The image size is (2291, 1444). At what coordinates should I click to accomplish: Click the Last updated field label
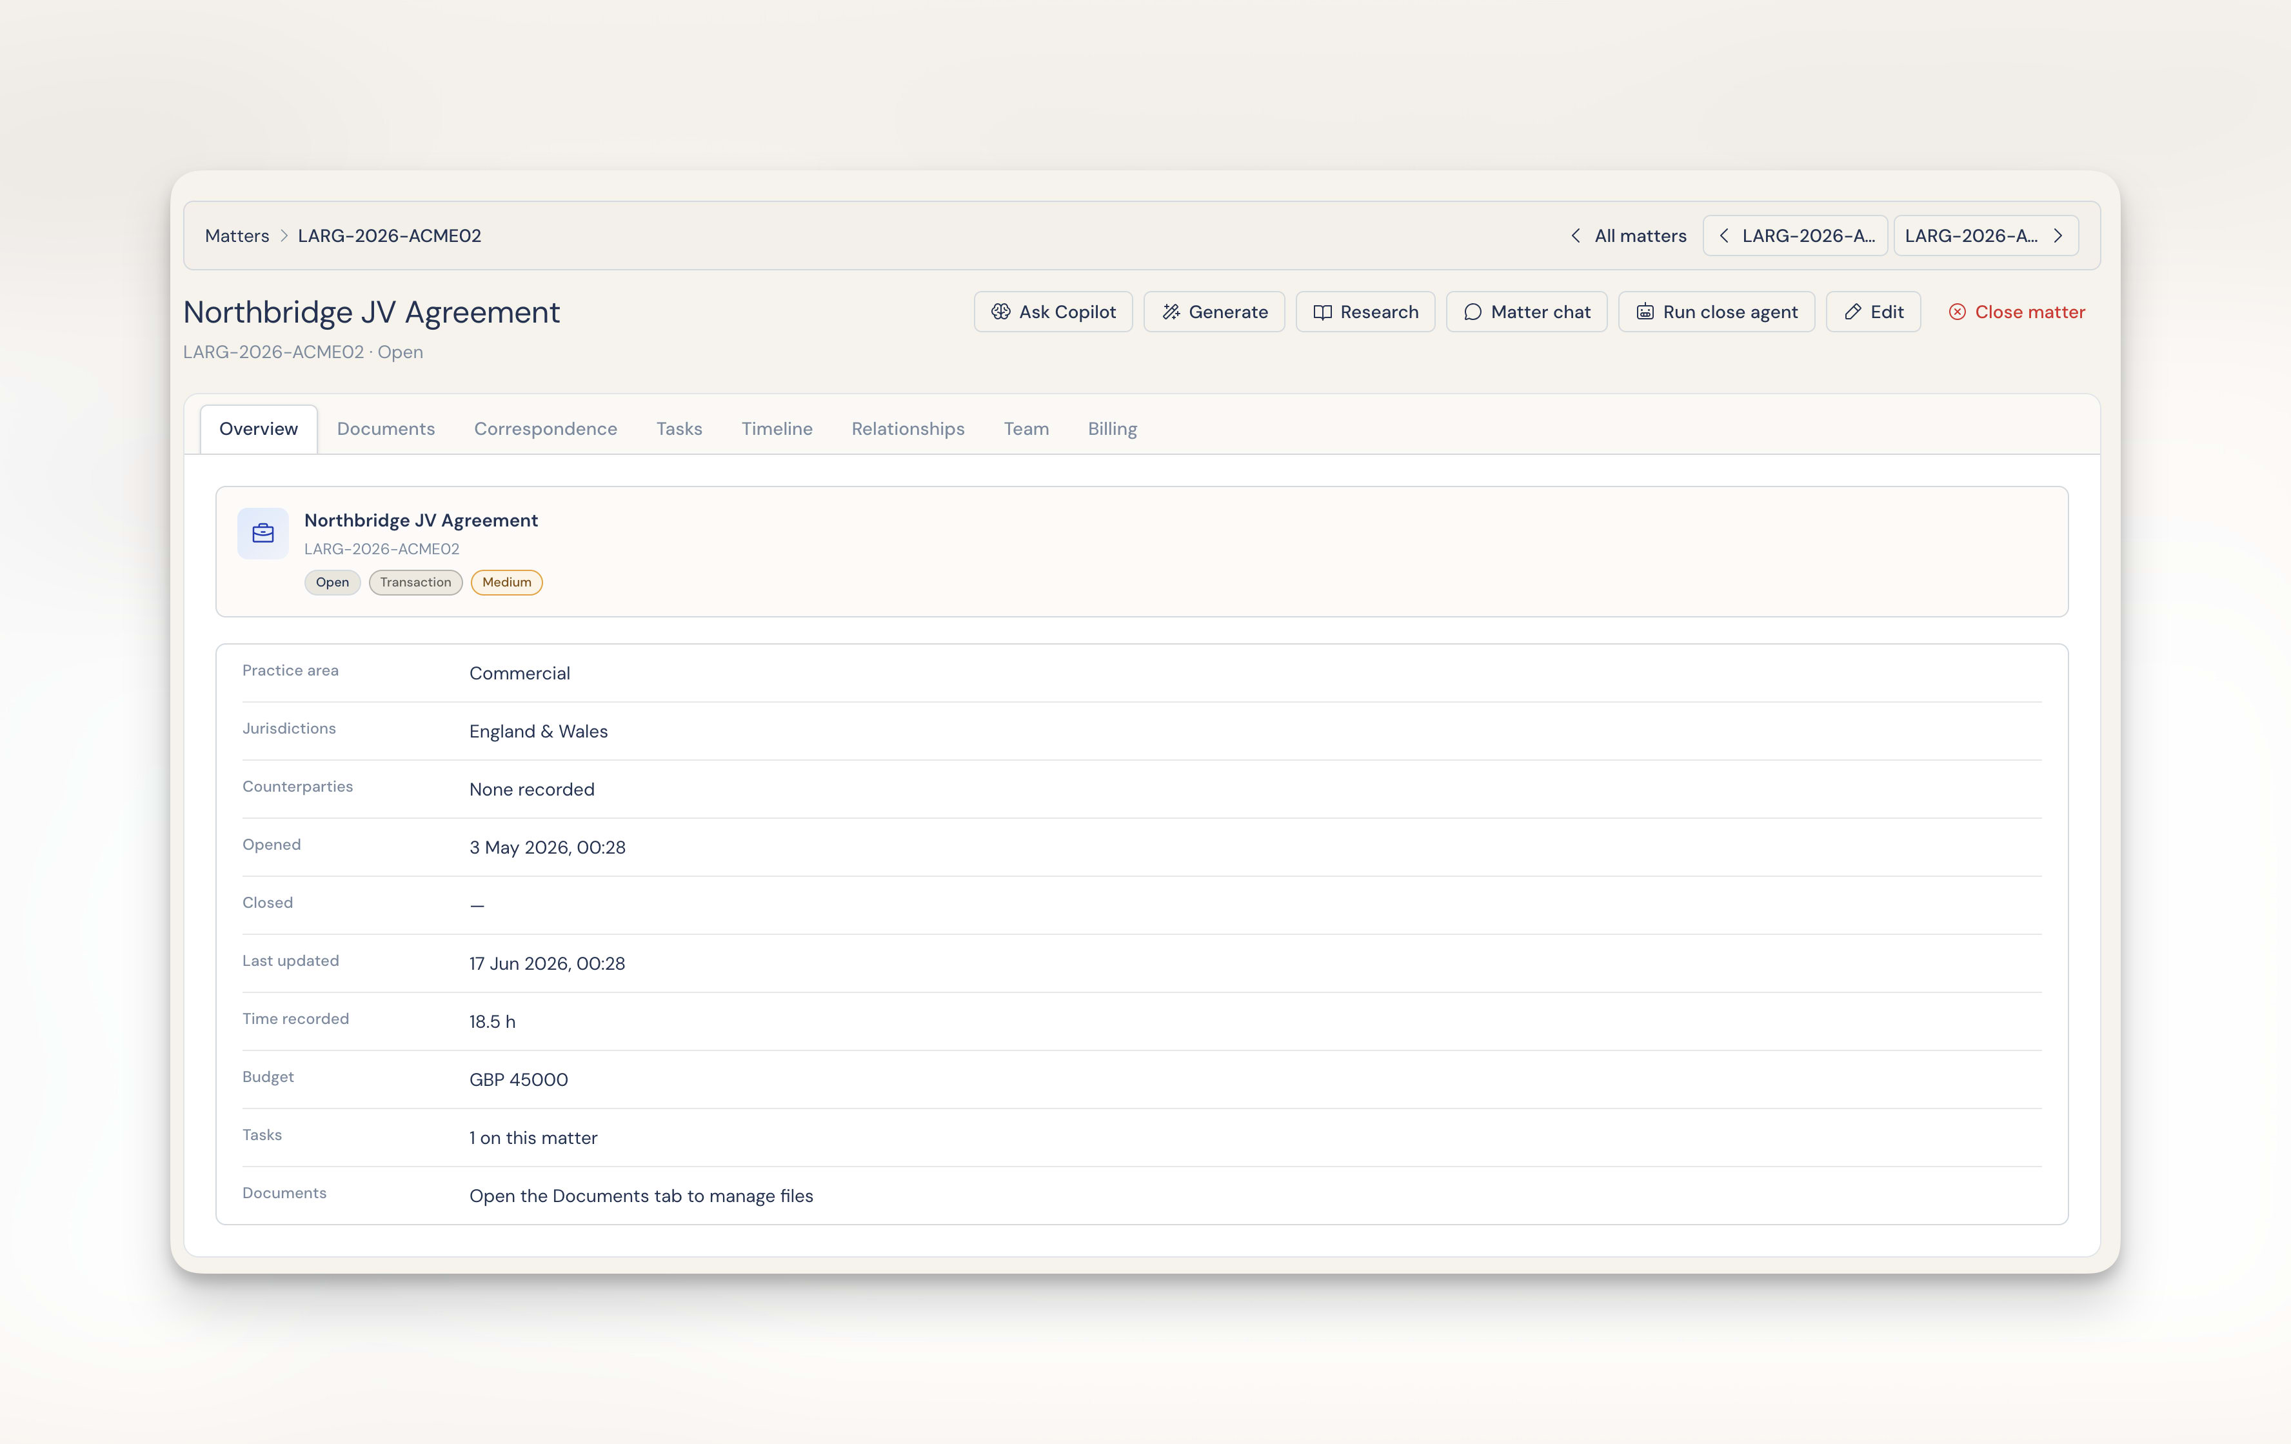pyautogui.click(x=290, y=961)
